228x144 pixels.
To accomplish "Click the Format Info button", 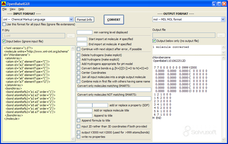I will click(x=85, y=20).
